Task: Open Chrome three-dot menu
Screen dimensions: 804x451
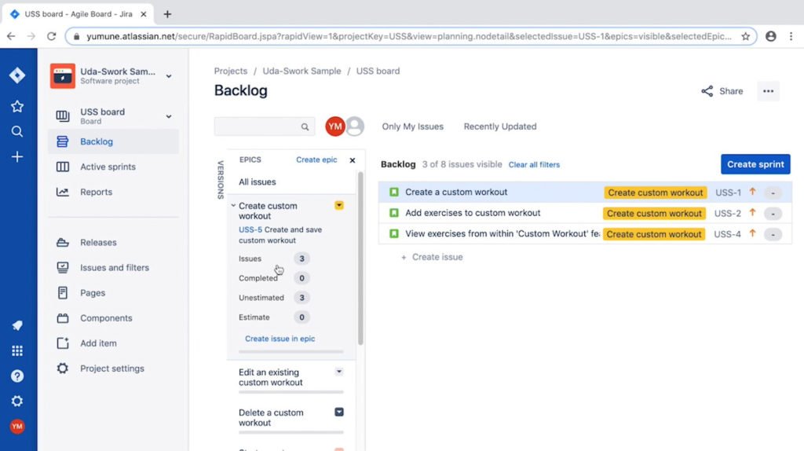Action: pos(791,36)
